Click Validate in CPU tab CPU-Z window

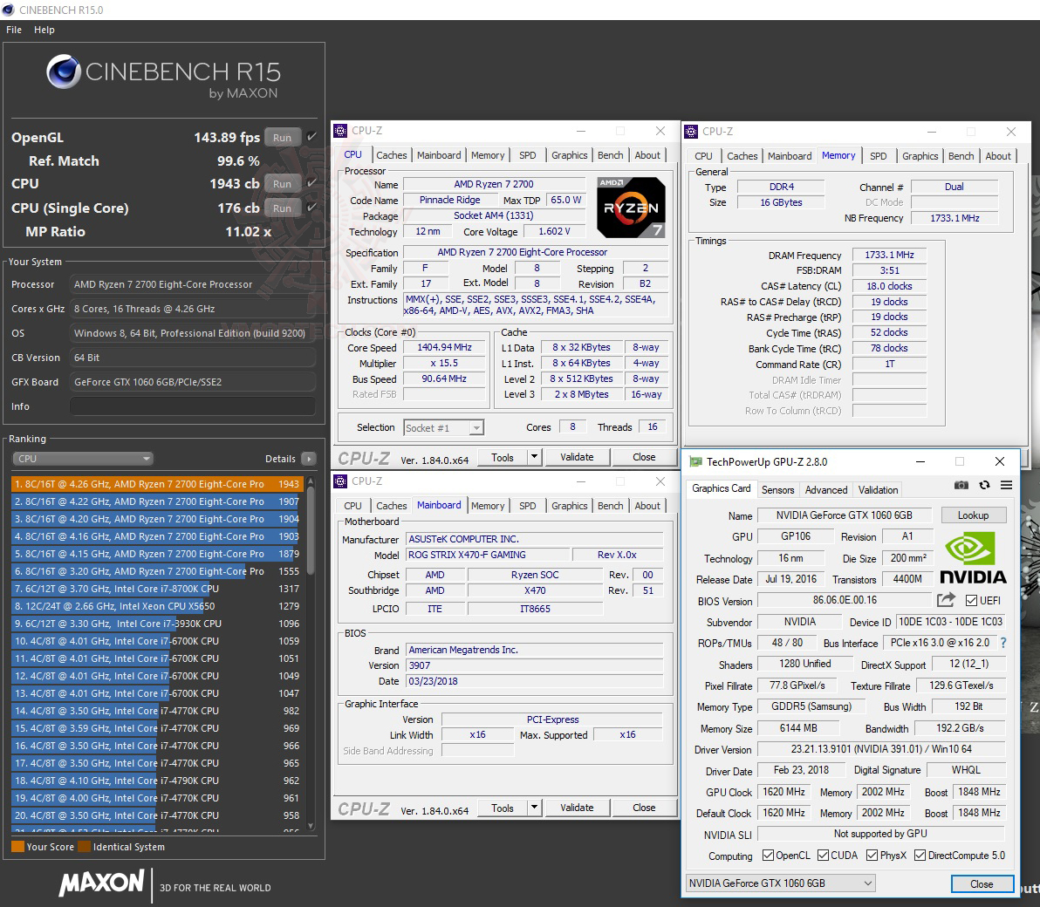[x=577, y=457]
